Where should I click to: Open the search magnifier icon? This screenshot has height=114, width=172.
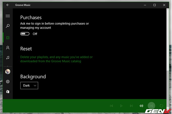coord(8,26)
